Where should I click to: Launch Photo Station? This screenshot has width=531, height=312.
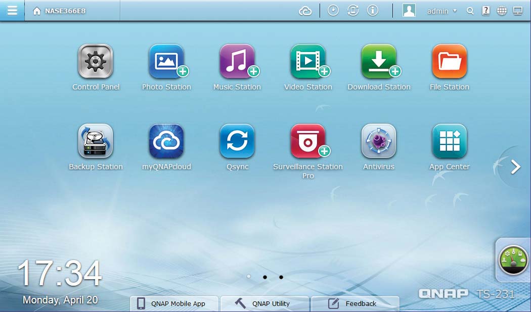(166, 62)
